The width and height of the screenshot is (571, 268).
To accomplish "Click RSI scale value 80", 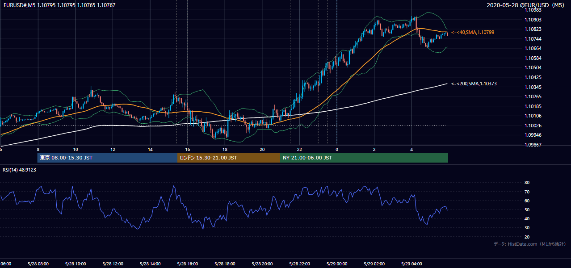I will point(527,183).
